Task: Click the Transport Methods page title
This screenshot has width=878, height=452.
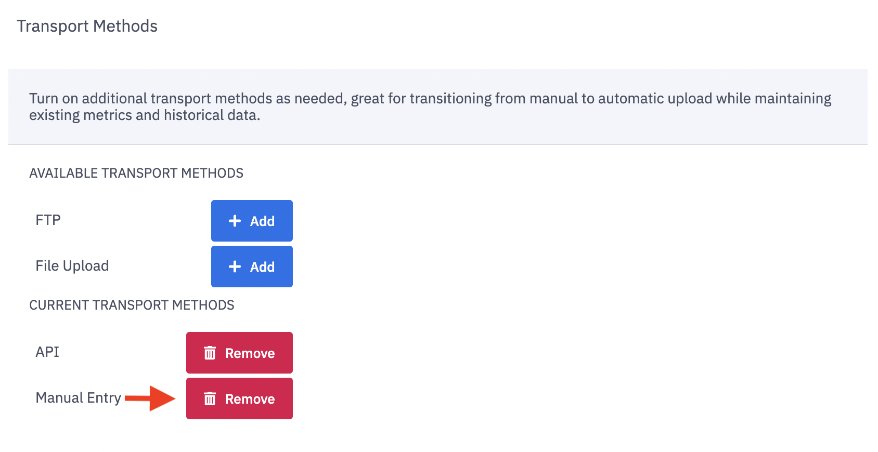Action: click(x=87, y=26)
